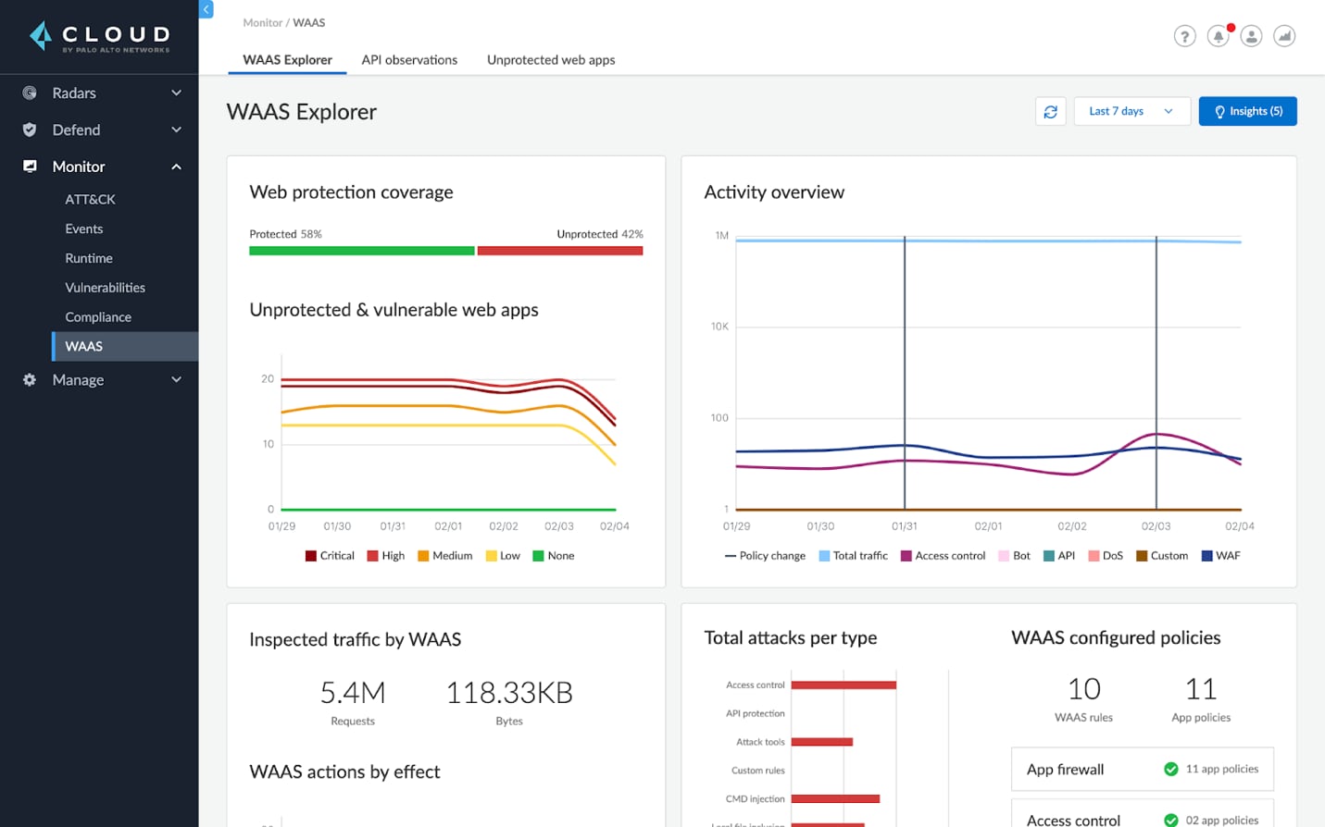Click the usage graph icon in header
This screenshot has height=827, width=1325.
[1284, 36]
